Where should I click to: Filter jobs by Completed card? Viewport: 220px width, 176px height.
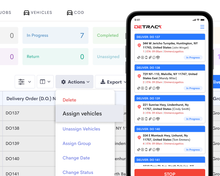click(109, 36)
